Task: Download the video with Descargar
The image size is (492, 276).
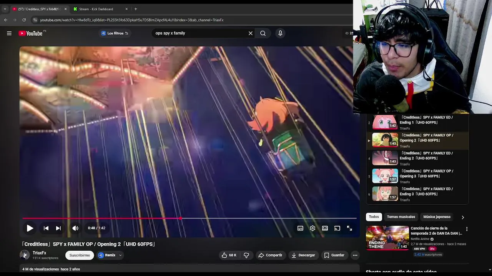Action: (303, 255)
